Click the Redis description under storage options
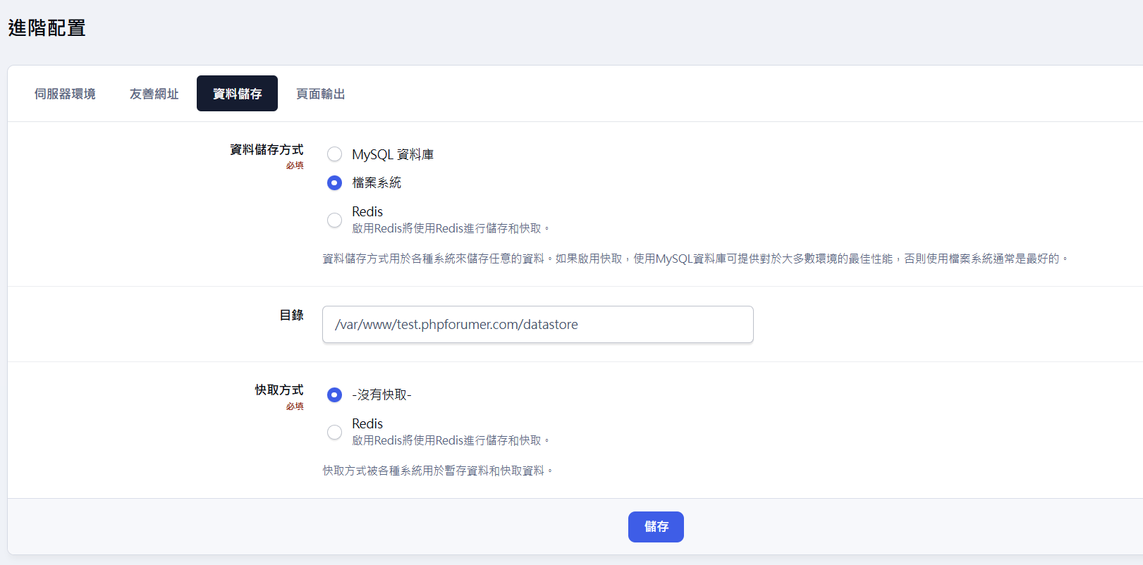The image size is (1143, 565). click(x=450, y=228)
